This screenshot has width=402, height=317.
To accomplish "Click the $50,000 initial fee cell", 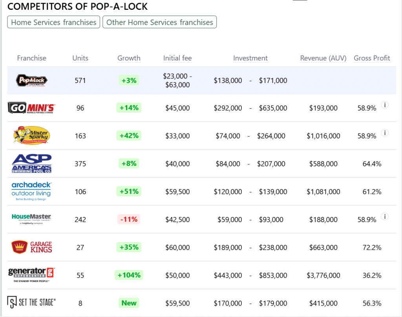I will pos(177,275).
